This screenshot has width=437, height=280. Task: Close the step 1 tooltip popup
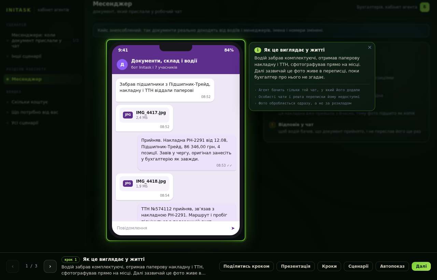[x=369, y=47]
